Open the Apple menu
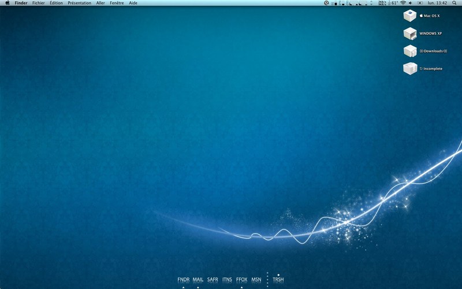This screenshot has width=462, height=289. (8, 3)
